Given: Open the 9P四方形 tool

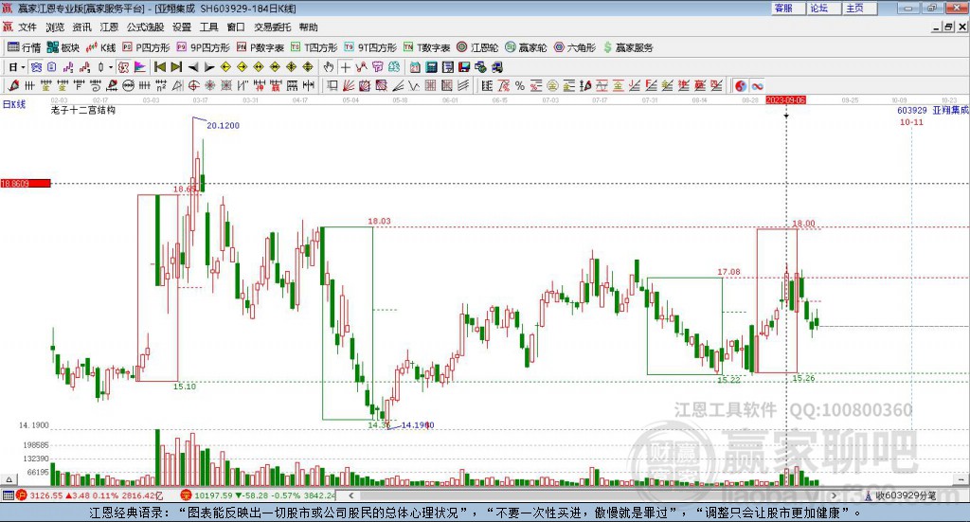Looking at the screenshot, I should pyautogui.click(x=203, y=47).
